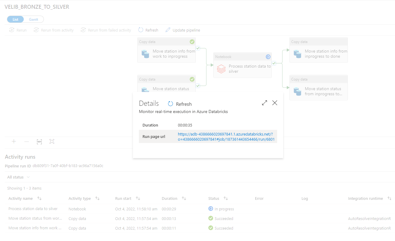Viewport: 395px width, 241px height.
Task: Close the Details popup
Action: (275, 103)
